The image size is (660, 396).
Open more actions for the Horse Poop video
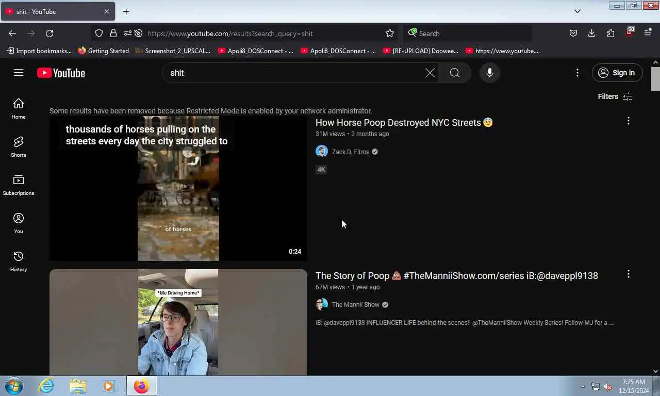click(x=628, y=121)
